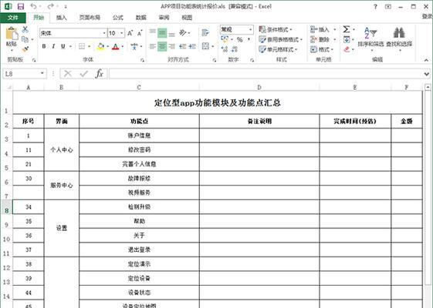Open Cell Styles menu
Image resolution: width=433 pixels, height=308 pixels.
[278, 49]
